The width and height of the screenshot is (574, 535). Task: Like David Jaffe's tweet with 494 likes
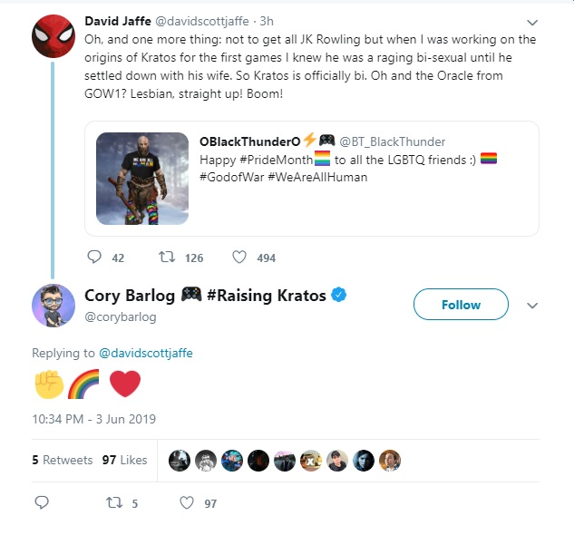pos(239,257)
